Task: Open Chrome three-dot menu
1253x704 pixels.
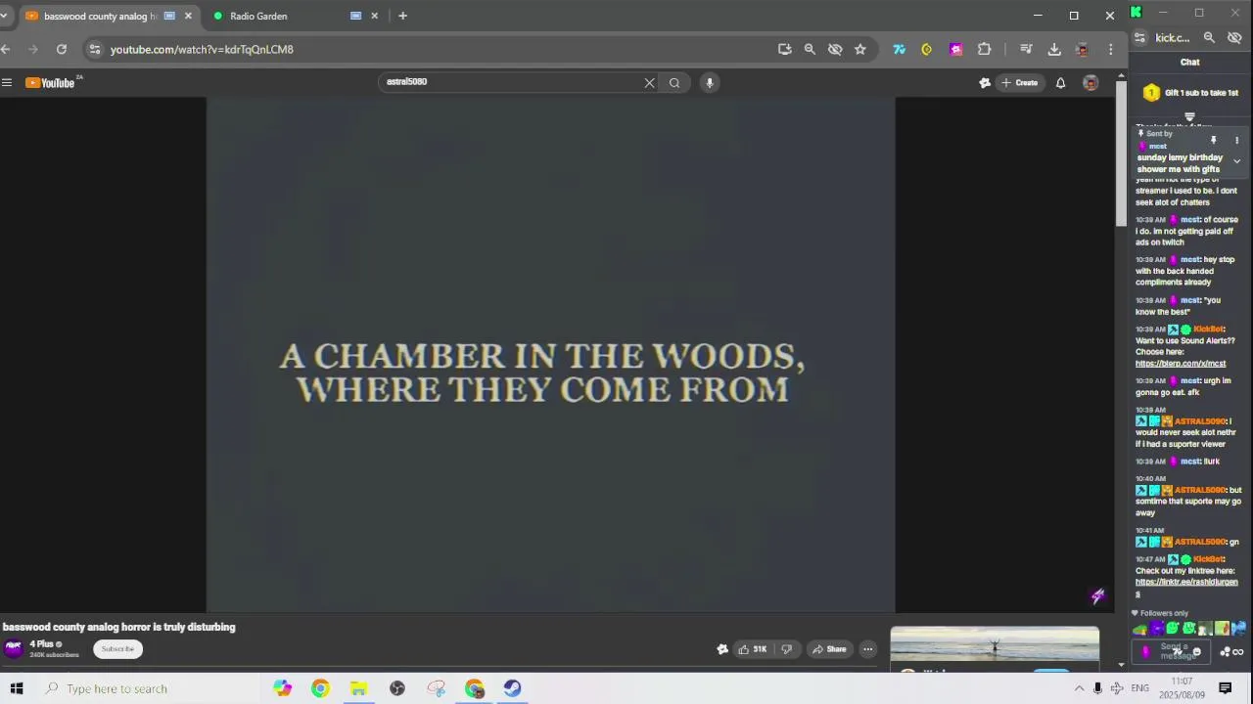Action: click(1110, 49)
